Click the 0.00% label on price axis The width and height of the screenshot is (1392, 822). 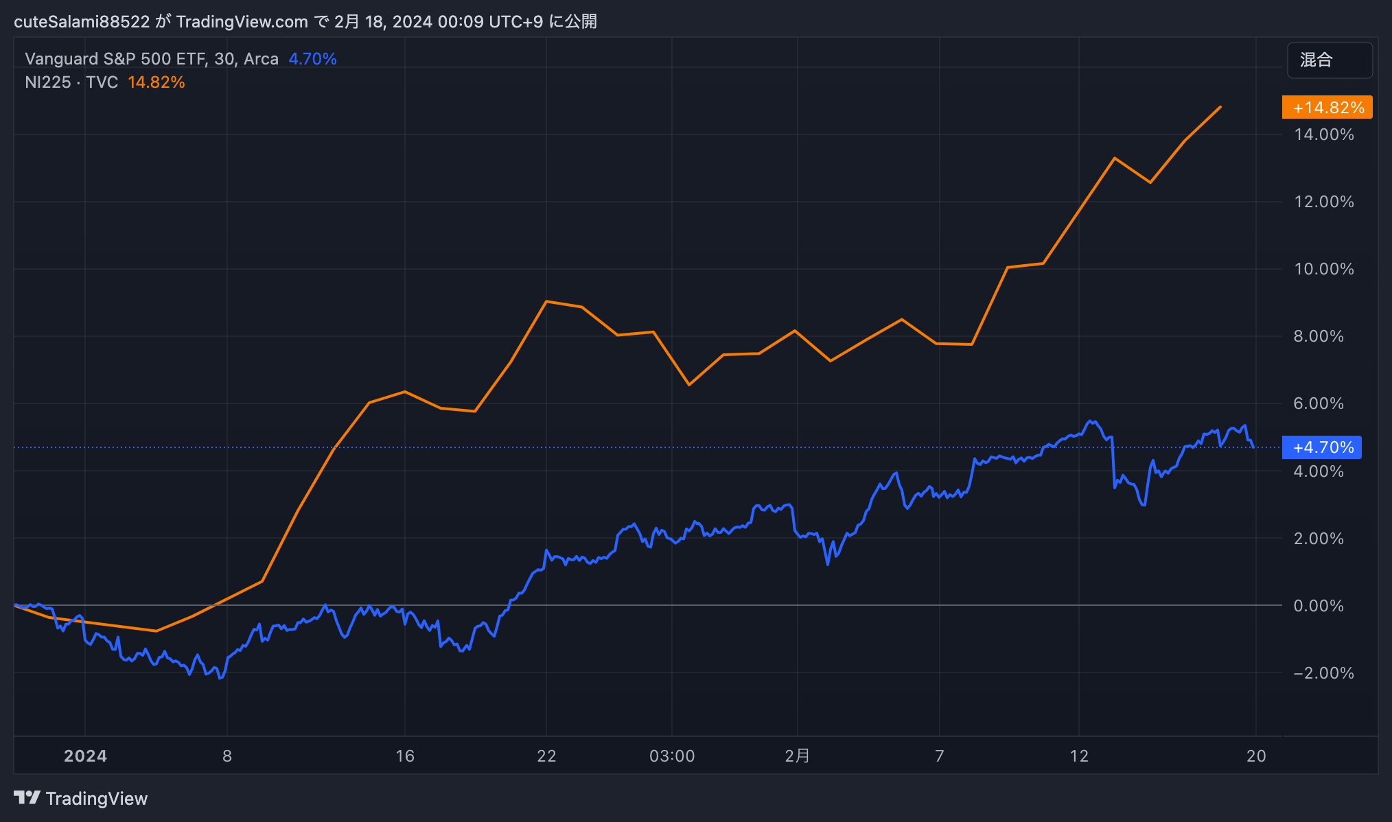click(1318, 606)
